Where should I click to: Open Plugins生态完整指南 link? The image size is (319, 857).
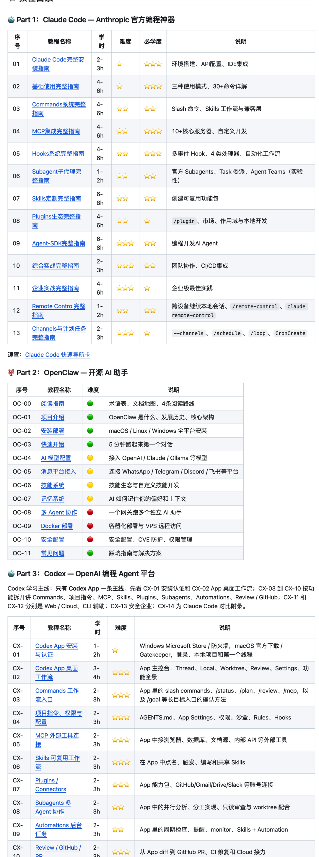click(x=56, y=221)
